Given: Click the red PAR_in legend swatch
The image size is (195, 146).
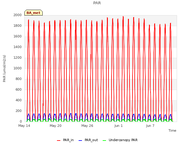Looking at the screenshot, I should click(59, 141).
